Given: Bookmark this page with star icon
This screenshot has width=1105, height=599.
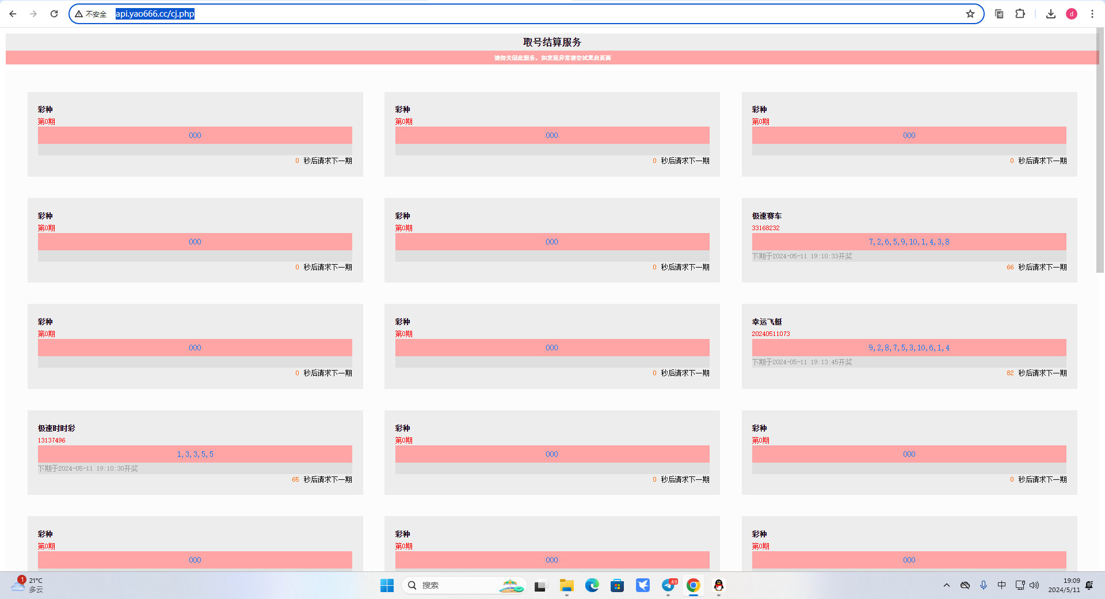Looking at the screenshot, I should click(x=970, y=14).
